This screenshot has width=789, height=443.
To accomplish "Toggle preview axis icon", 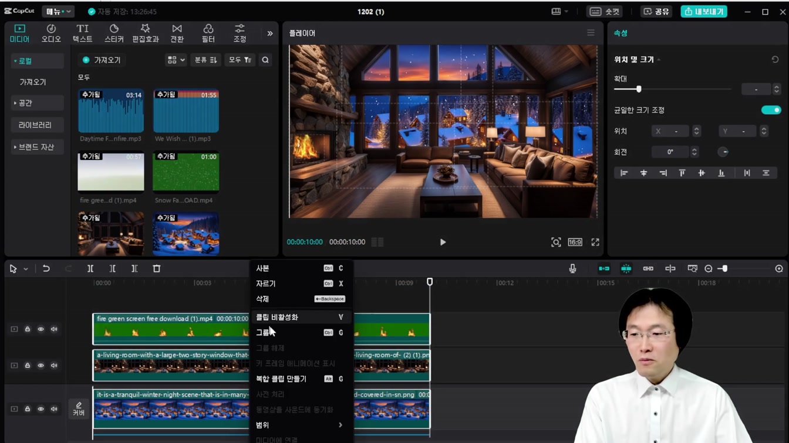I will click(670, 268).
